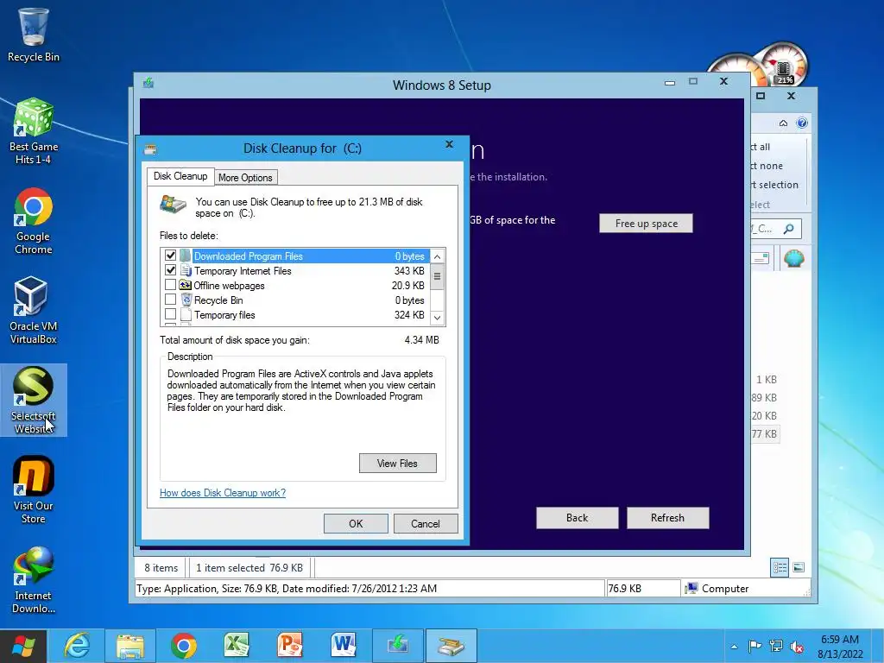Open Action Center flag tray icon

[755, 646]
